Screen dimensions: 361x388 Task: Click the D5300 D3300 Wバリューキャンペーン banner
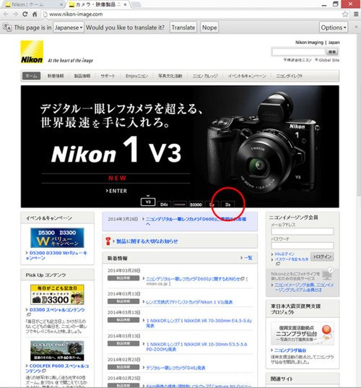pos(57,238)
